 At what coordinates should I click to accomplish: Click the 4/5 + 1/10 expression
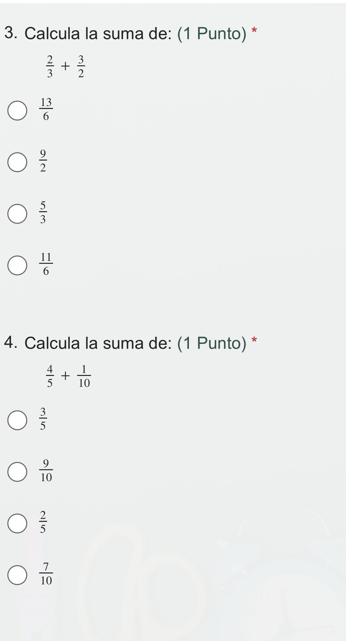(68, 376)
